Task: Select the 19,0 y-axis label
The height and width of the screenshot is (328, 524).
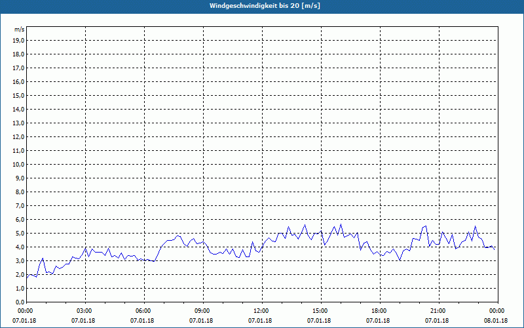Action: click(x=19, y=41)
